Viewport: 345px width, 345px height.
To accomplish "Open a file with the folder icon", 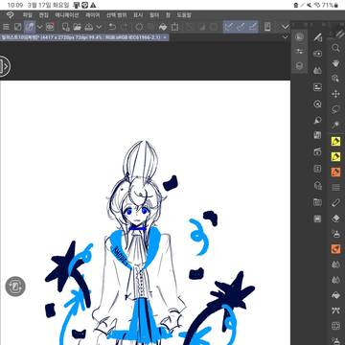I will (x=77, y=27).
